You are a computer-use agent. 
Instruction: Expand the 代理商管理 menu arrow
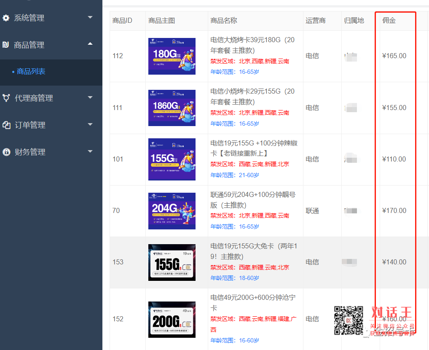click(90, 97)
